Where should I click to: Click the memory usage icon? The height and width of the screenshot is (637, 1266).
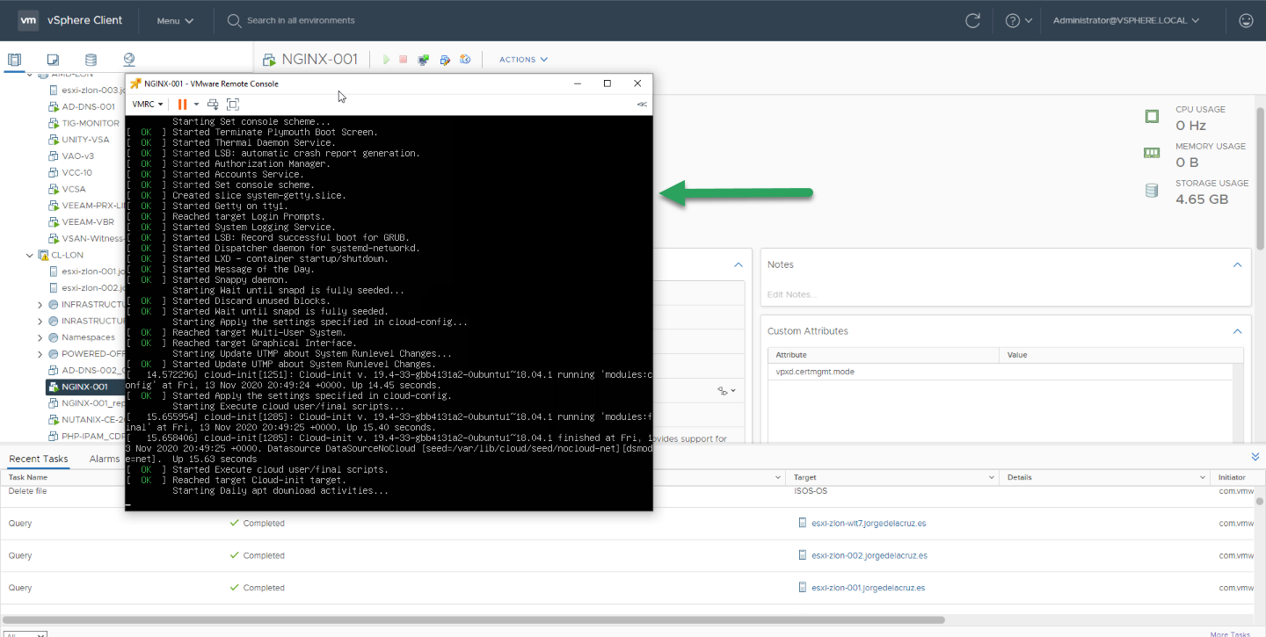tap(1152, 153)
